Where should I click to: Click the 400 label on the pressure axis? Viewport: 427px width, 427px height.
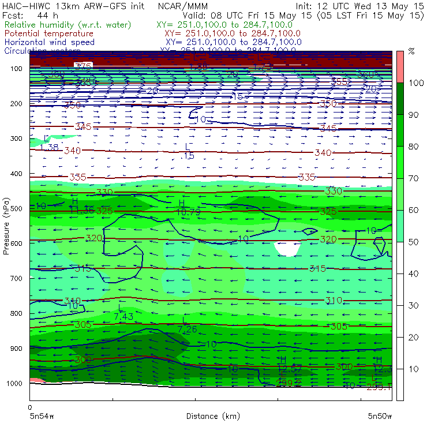pyautogui.click(x=16, y=174)
